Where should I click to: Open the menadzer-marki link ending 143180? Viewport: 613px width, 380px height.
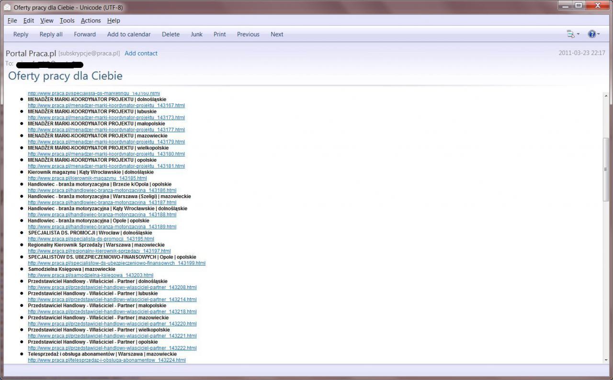(x=106, y=154)
